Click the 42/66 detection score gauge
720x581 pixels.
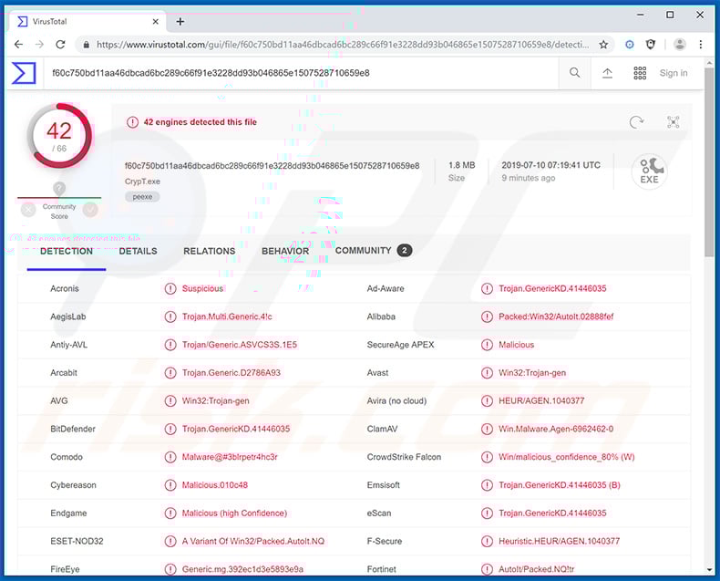(59, 136)
